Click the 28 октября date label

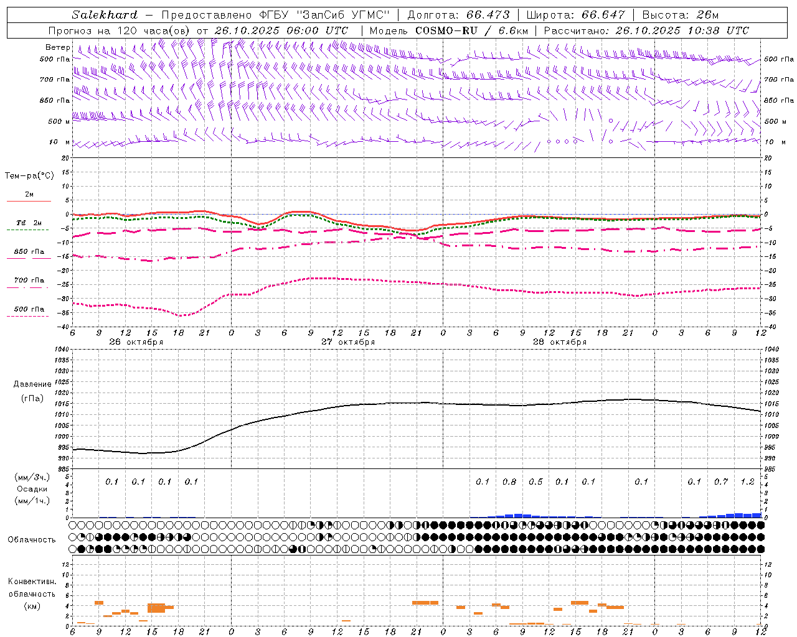560,342
